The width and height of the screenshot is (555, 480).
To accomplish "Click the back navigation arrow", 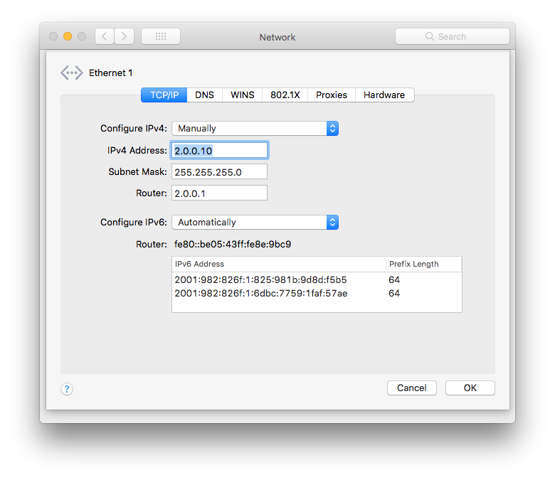I will (105, 36).
